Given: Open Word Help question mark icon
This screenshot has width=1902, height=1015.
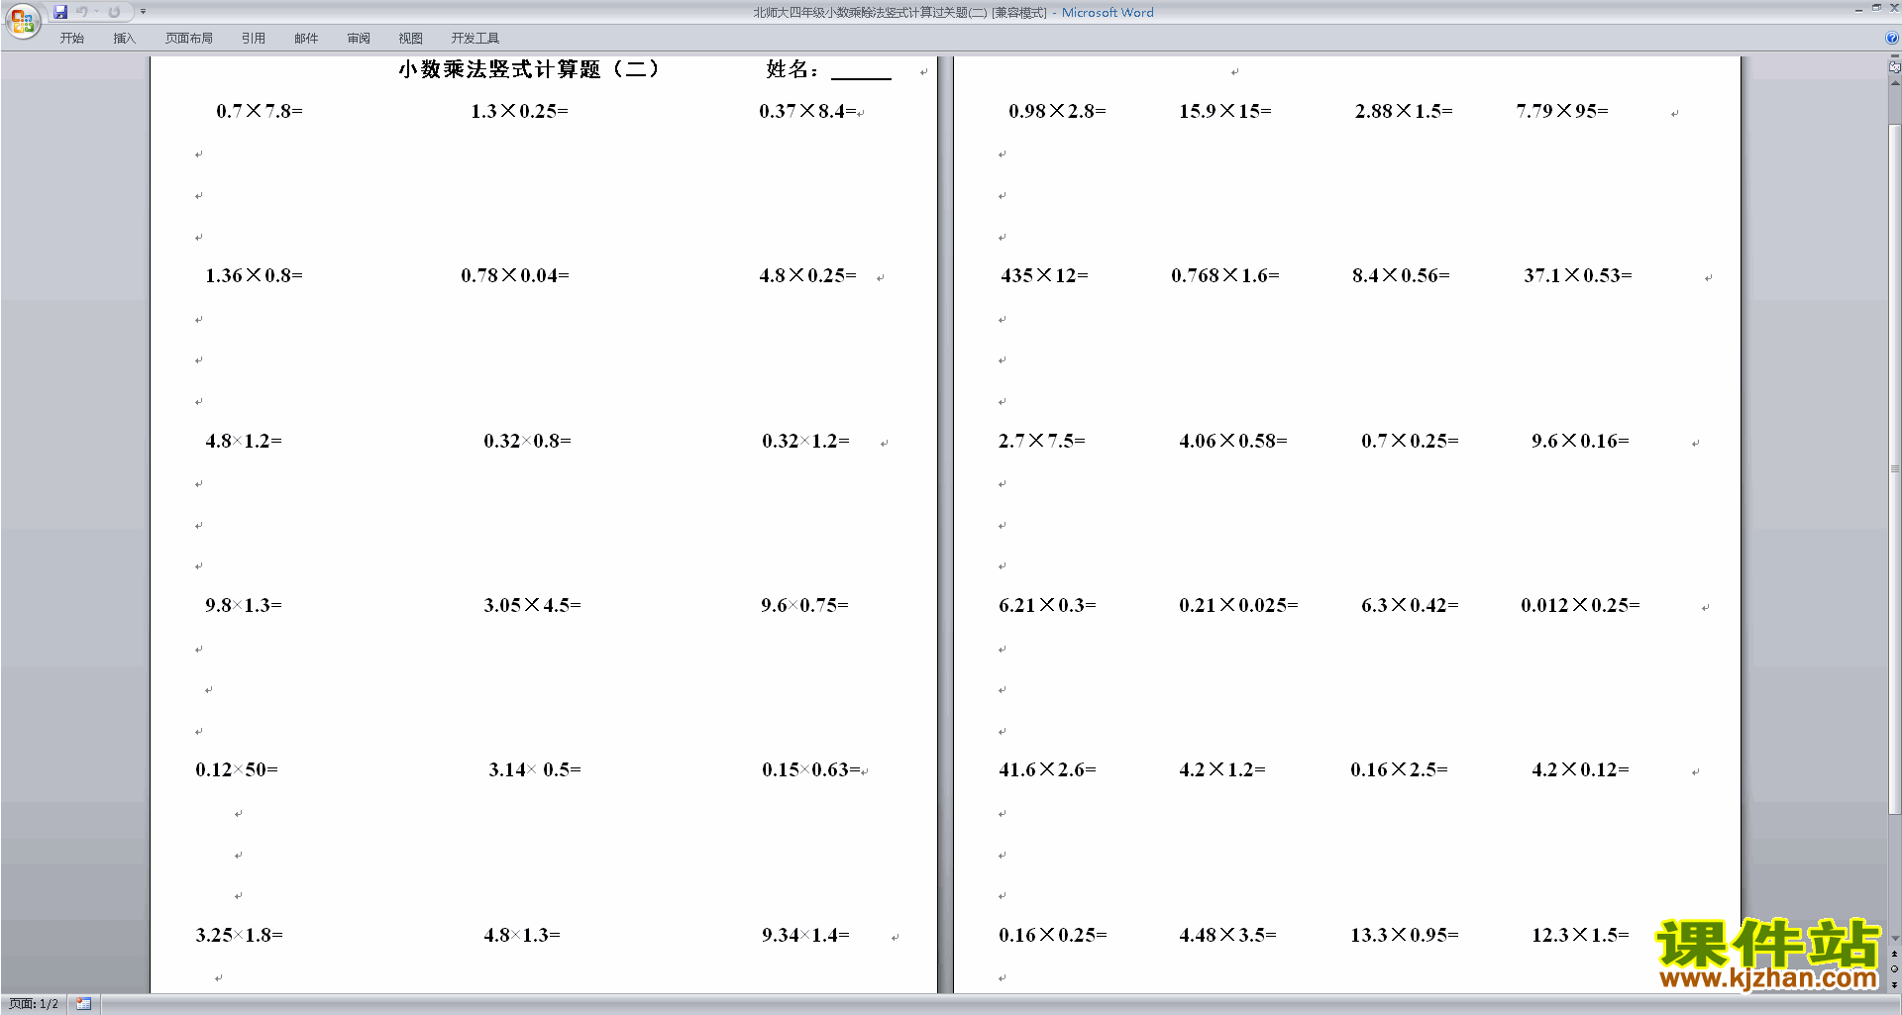Looking at the screenshot, I should click(x=1892, y=38).
